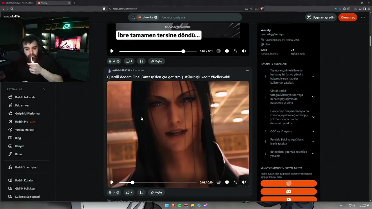Open a new browser tab
The height and width of the screenshot is (209, 372).
pos(74,3)
